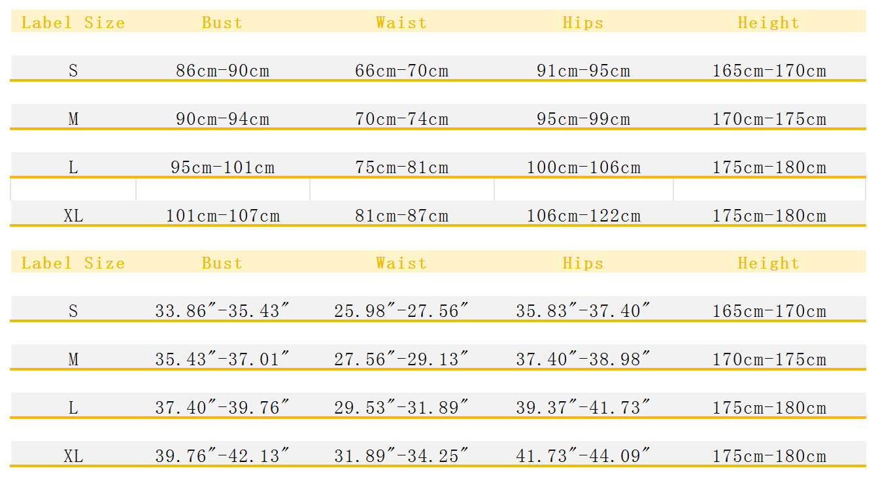This screenshot has height=477, width=876.
Task: Select the 25.98″-27.56″ waist value
Action: [x=401, y=311]
